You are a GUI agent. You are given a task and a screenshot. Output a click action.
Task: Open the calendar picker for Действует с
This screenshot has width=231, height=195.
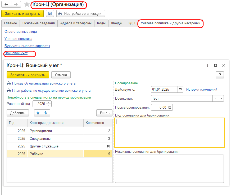180,89
